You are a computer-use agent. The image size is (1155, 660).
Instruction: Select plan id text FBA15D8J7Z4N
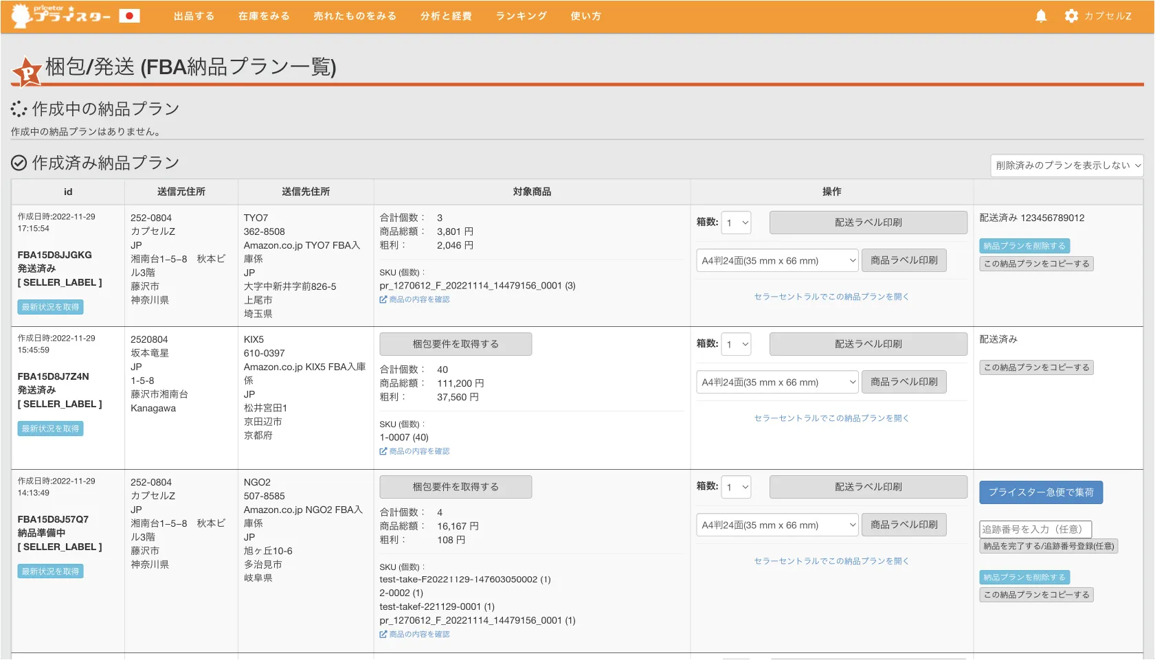(x=53, y=376)
